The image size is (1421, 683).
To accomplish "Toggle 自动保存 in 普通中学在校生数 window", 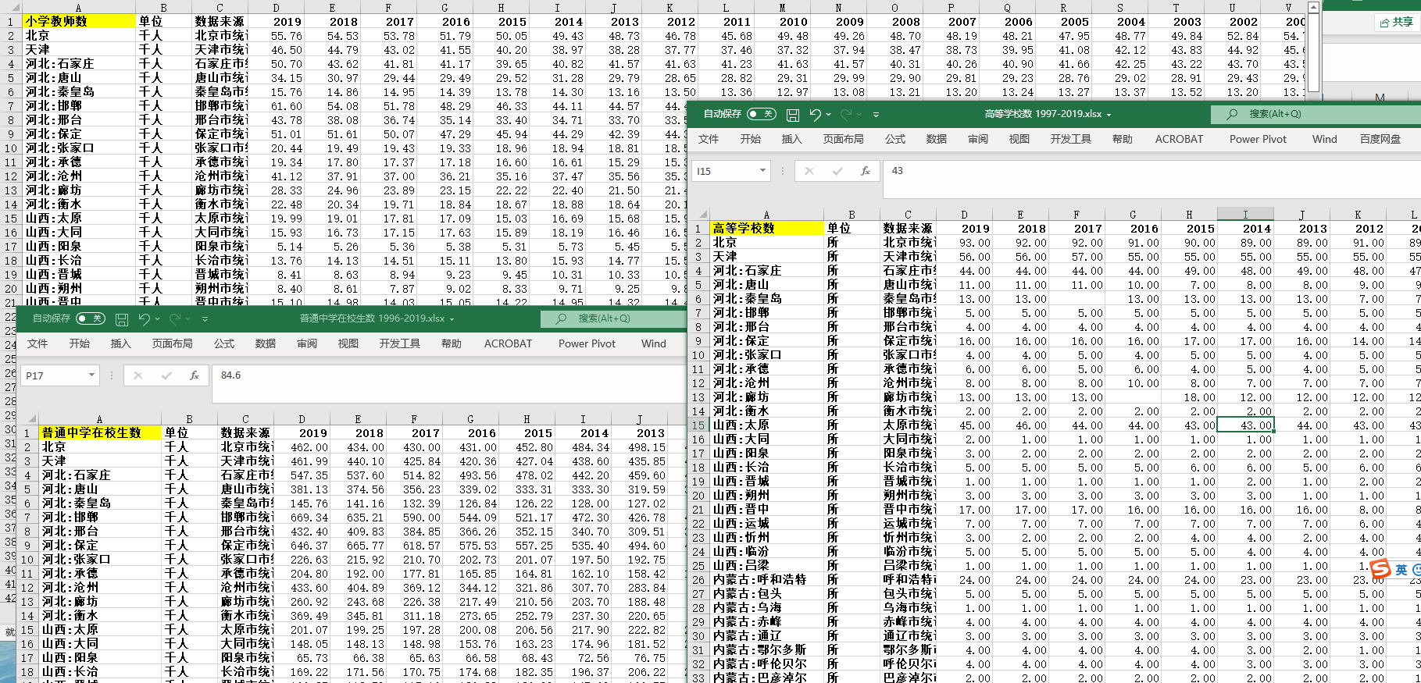I will click(90, 318).
